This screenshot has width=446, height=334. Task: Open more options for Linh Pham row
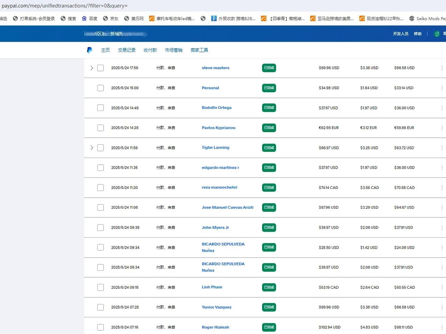click(442, 287)
